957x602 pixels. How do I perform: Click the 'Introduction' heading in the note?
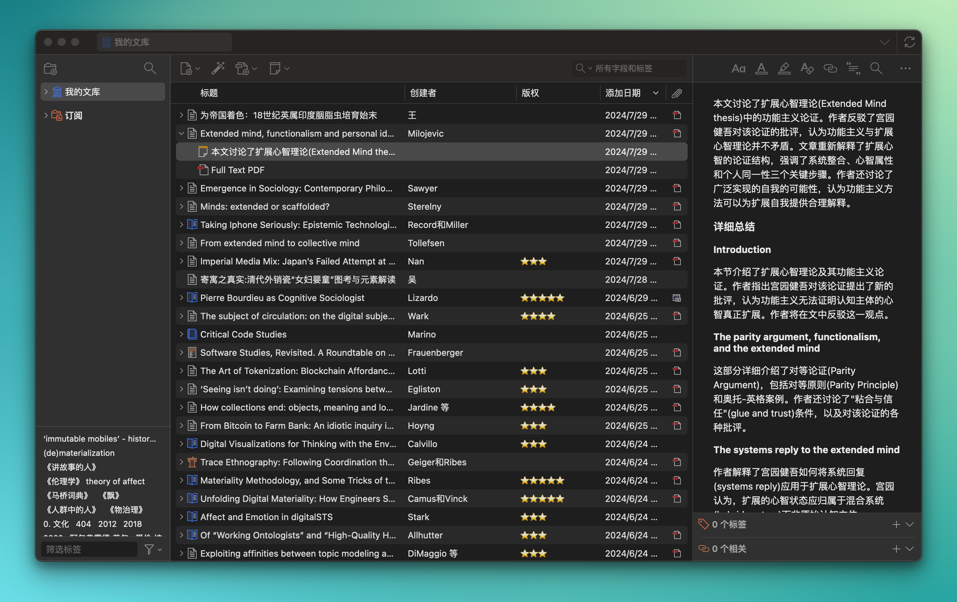click(742, 250)
